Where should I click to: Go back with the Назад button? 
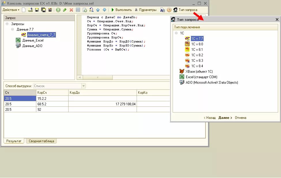pyautogui.click(x=210, y=118)
